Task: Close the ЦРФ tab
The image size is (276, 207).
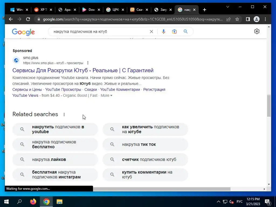Action: tap(123, 10)
